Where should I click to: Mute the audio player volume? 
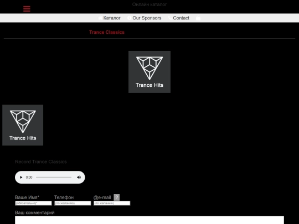(79, 178)
